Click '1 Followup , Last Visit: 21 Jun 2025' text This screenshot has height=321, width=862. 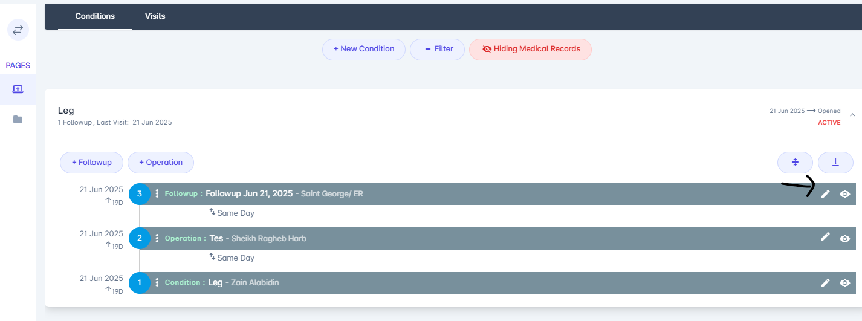115,123
